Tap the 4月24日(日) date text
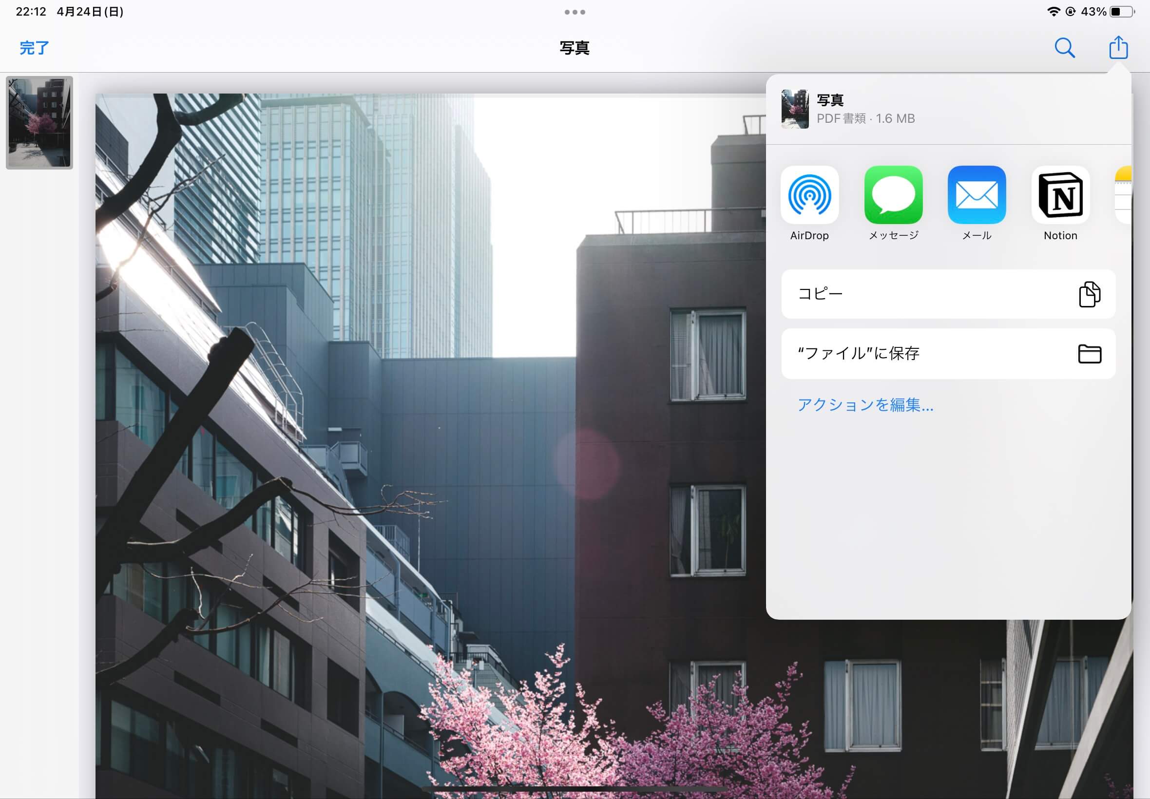The width and height of the screenshot is (1150, 799). click(90, 12)
